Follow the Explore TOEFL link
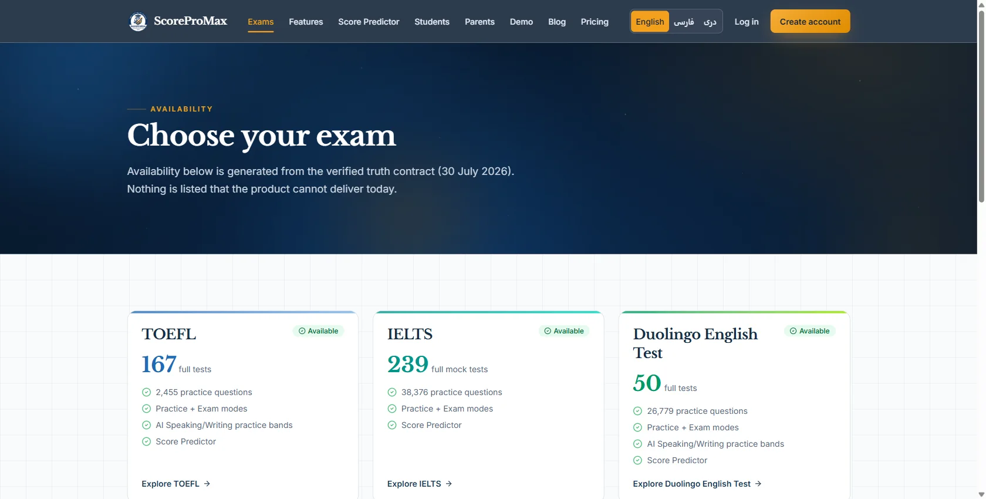The image size is (986, 499). (176, 484)
